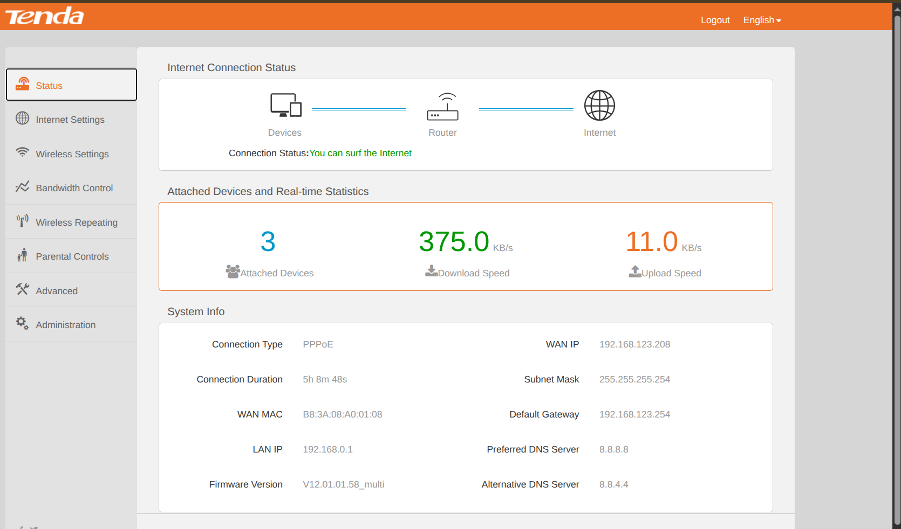
Task: Click the Devices computer icon
Action: [285, 105]
